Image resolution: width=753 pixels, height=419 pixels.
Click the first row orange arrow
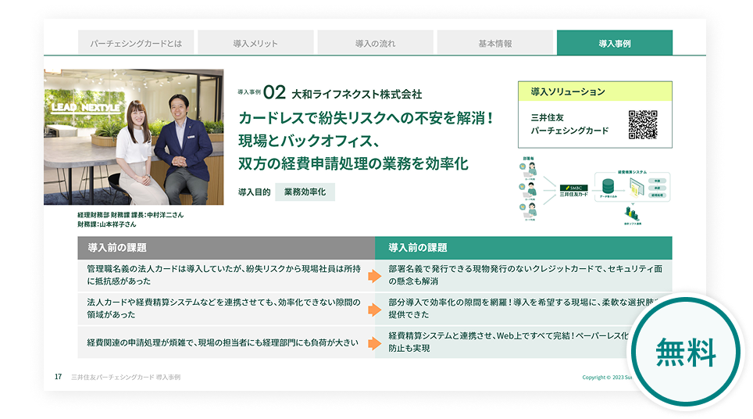375,275
